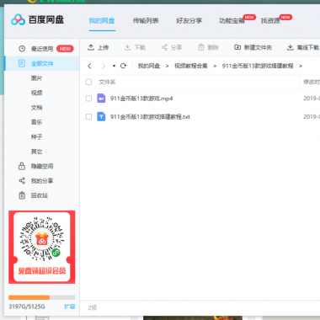The image size is (320, 320).
Task: Filter files by 视频
Action: [x=36, y=93]
